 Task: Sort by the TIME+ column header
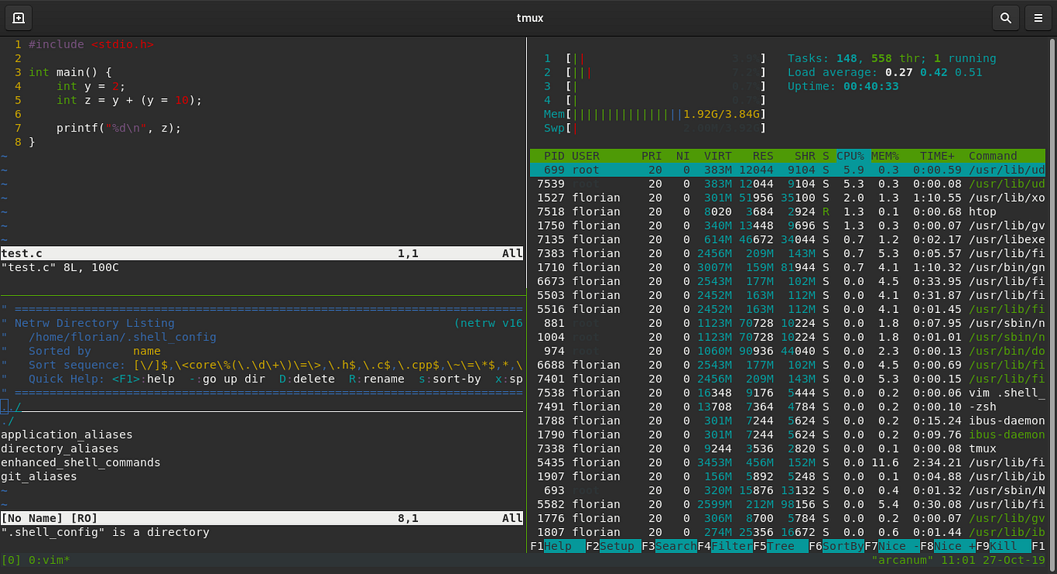tap(936, 155)
